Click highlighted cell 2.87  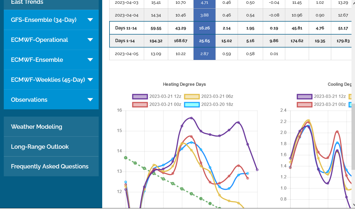[204, 54]
